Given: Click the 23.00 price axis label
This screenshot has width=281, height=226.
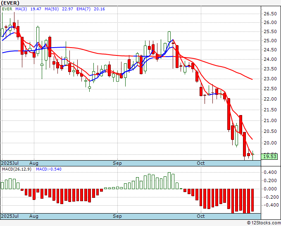Looking at the screenshot, I should [270, 79].
